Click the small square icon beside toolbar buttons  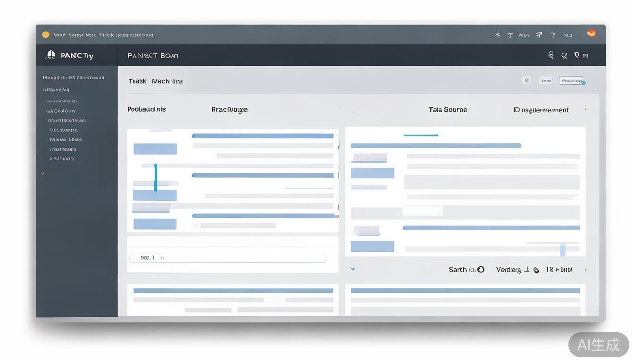[x=526, y=81]
